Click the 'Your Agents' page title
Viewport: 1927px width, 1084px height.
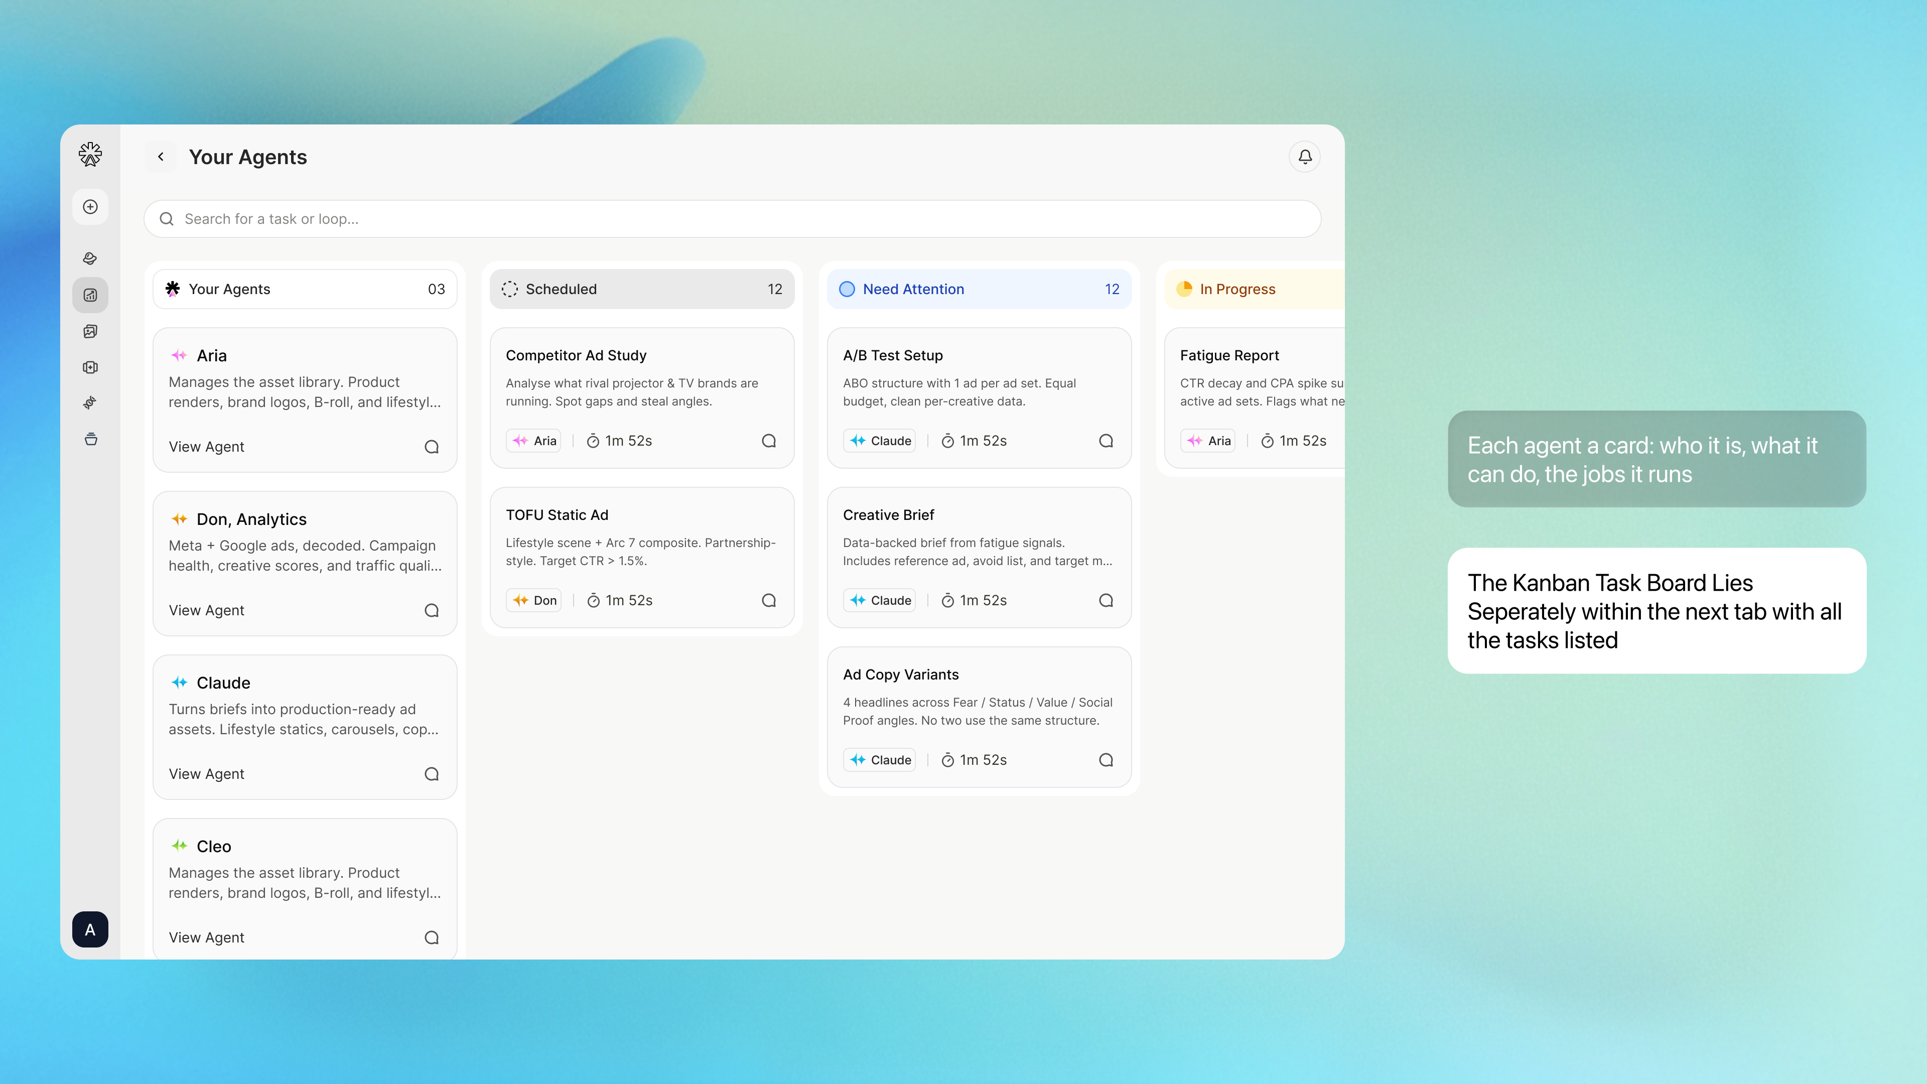pos(247,157)
